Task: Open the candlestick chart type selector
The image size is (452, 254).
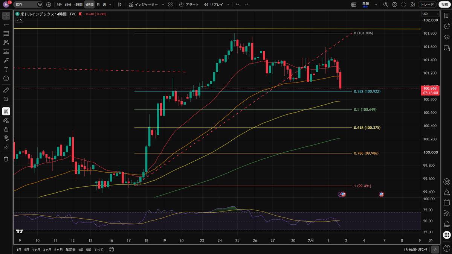Action: point(120,5)
